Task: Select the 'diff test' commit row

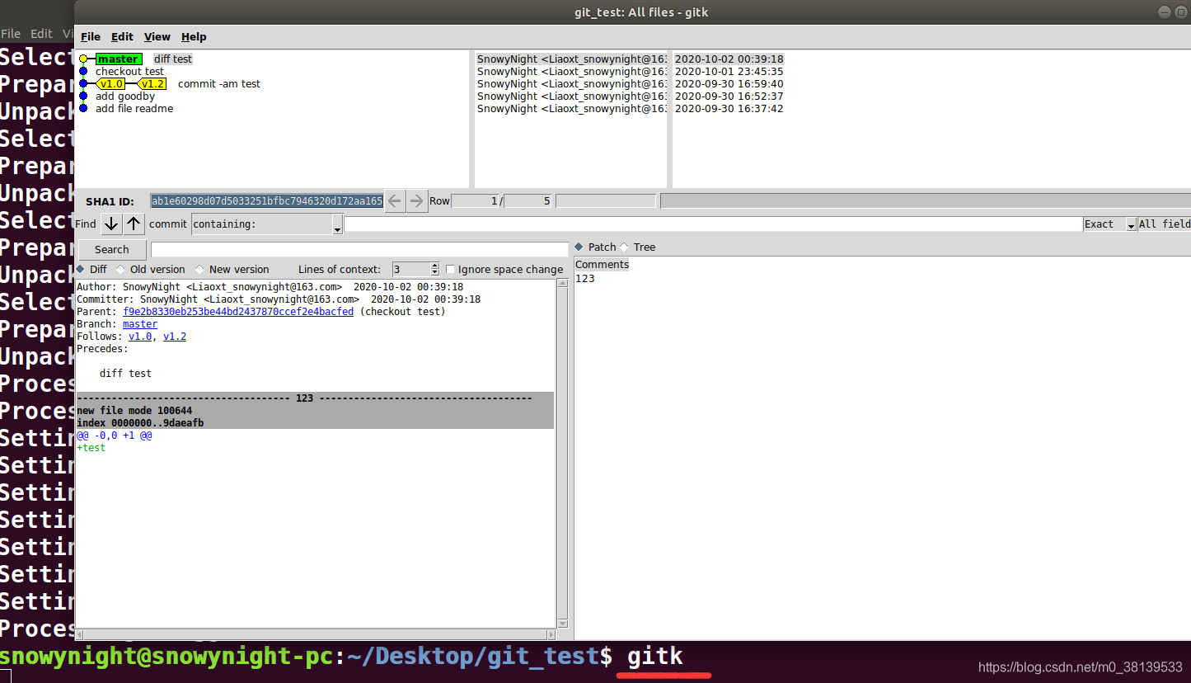Action: click(x=173, y=59)
